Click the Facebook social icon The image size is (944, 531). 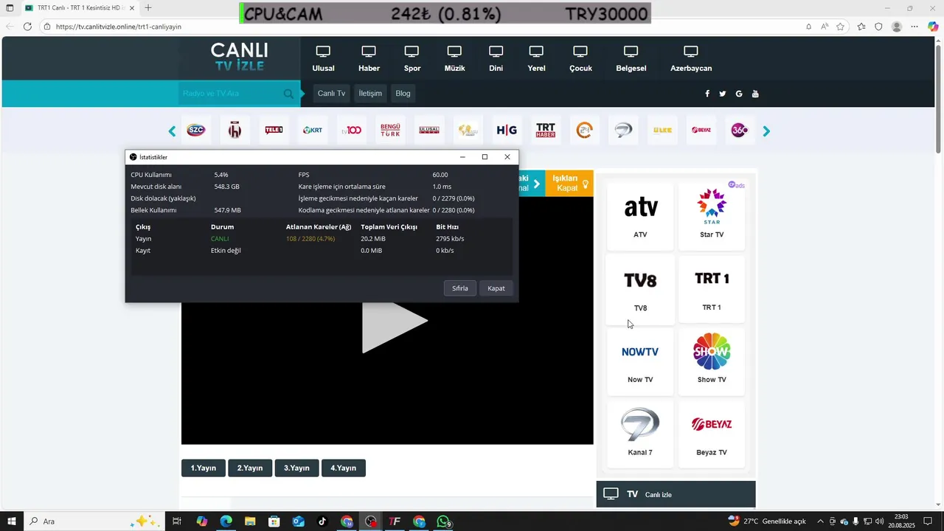coord(707,94)
